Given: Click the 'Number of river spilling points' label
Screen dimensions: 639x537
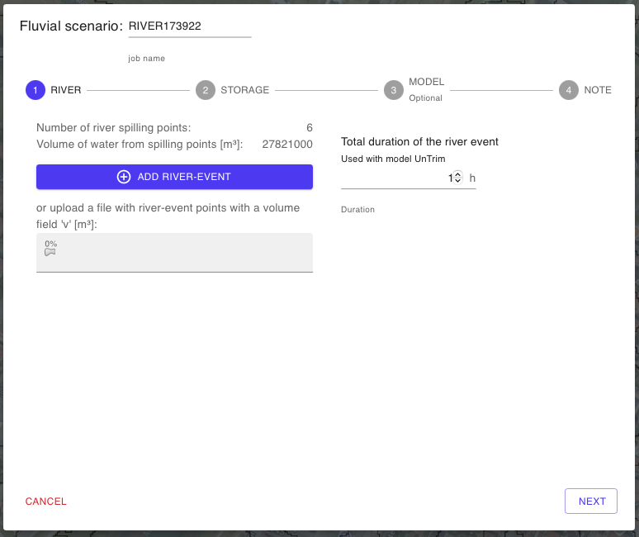Looking at the screenshot, I should (x=113, y=127).
